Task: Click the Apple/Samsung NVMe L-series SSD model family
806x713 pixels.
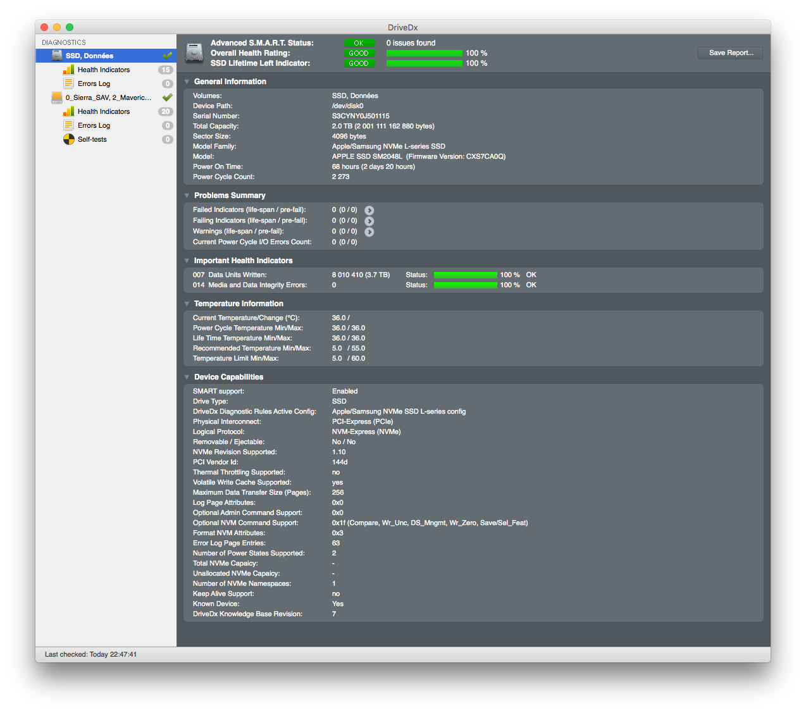Action: (388, 147)
